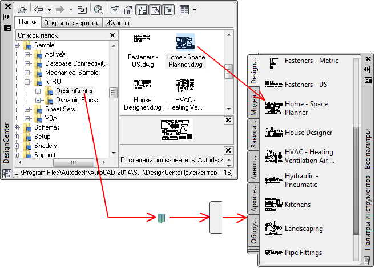Screen dimensions: 375x268
Task: Collapse the Sample folder node
Action: pos(17,45)
